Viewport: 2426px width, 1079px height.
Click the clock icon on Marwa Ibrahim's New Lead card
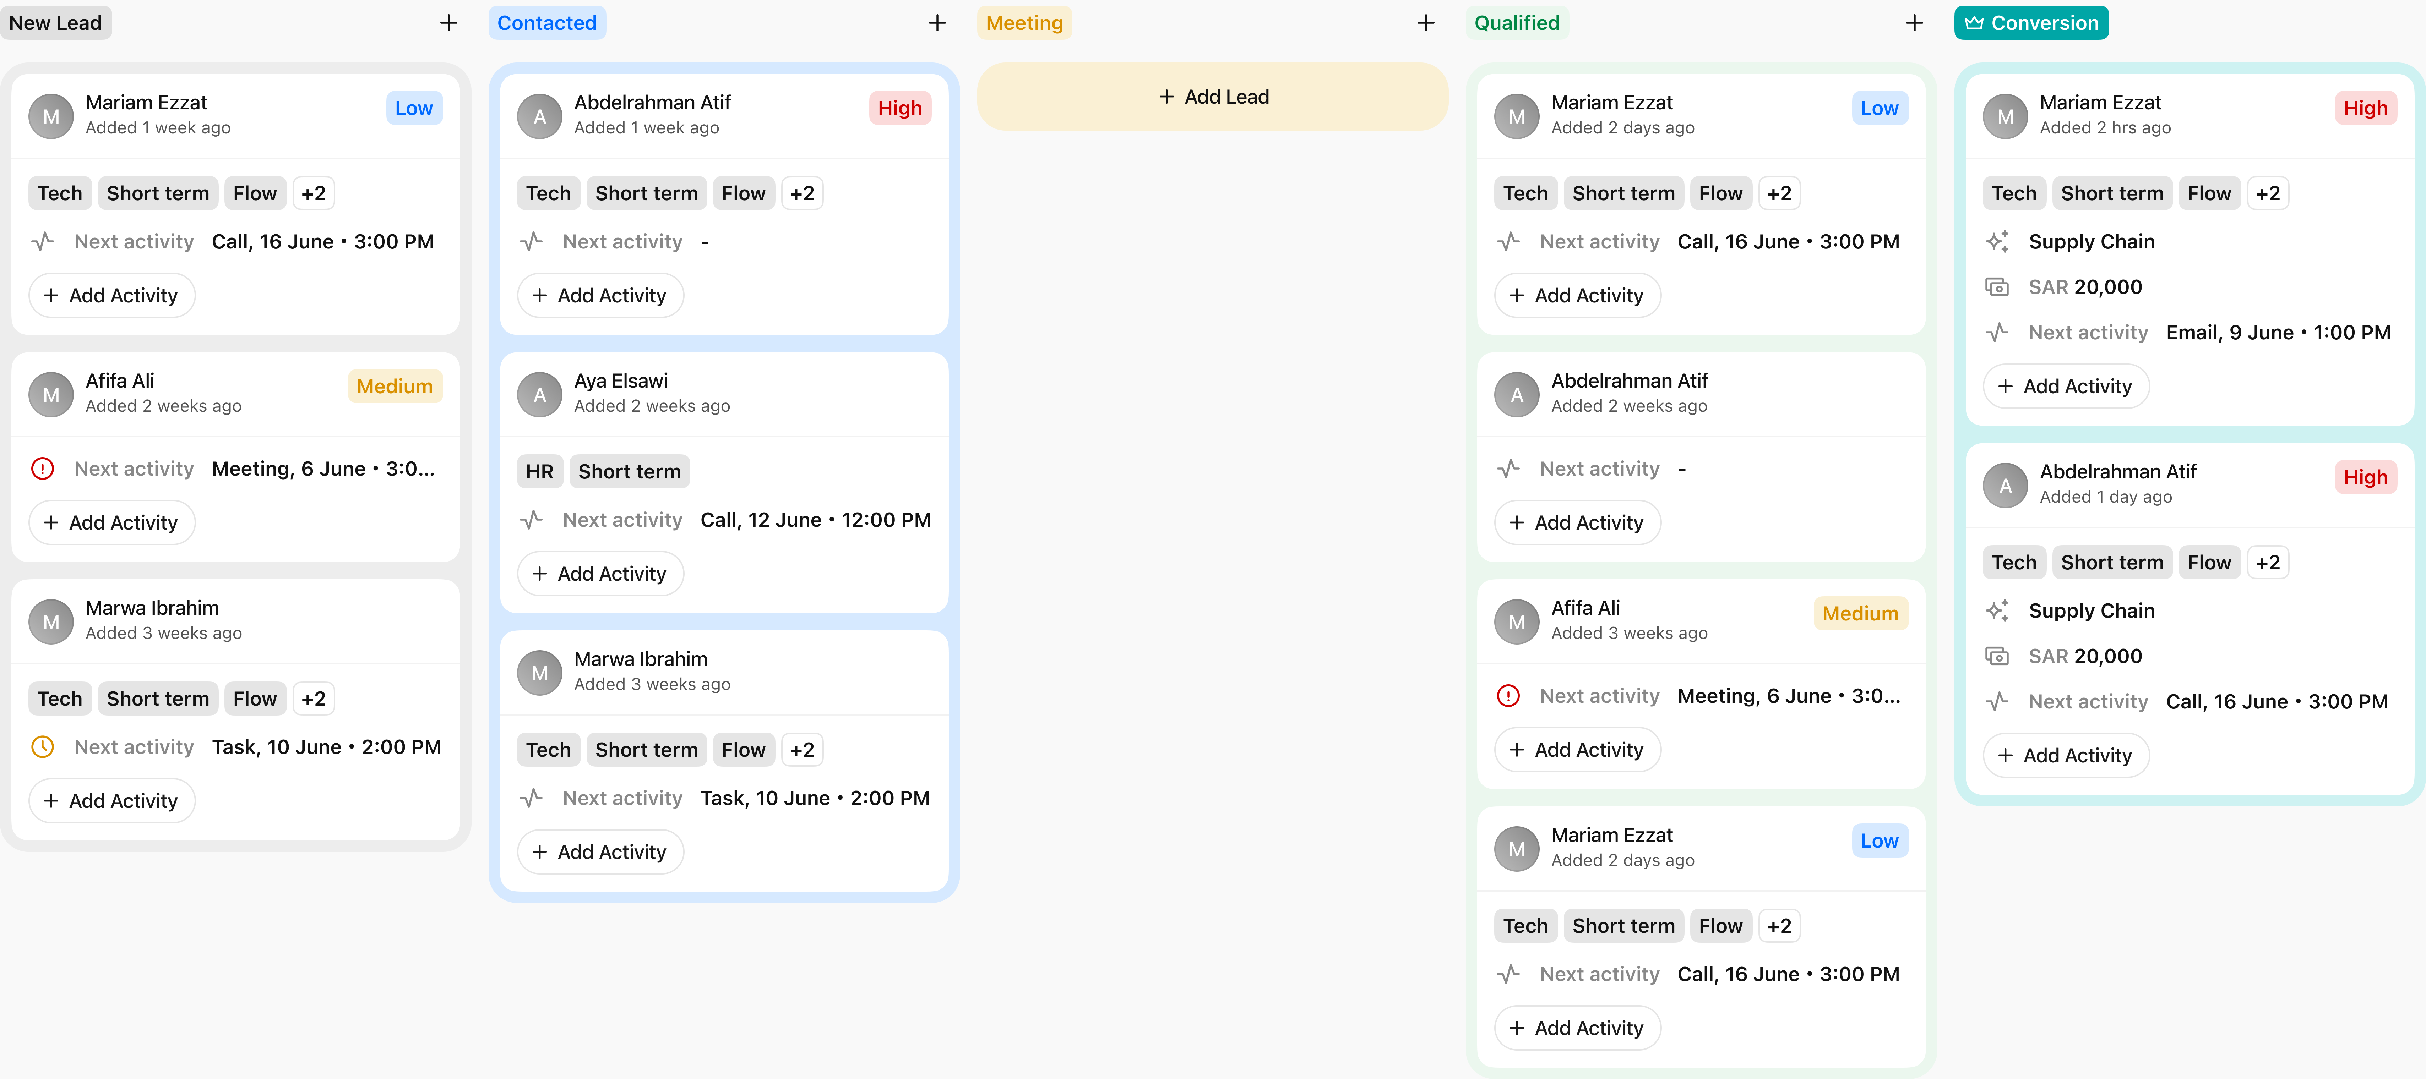[42, 747]
